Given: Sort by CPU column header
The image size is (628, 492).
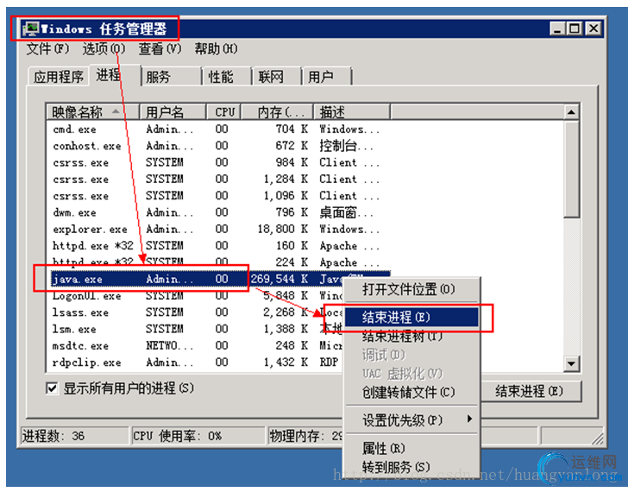Looking at the screenshot, I should [x=223, y=112].
